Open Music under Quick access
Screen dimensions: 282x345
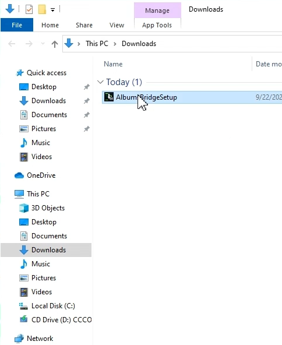click(x=41, y=143)
